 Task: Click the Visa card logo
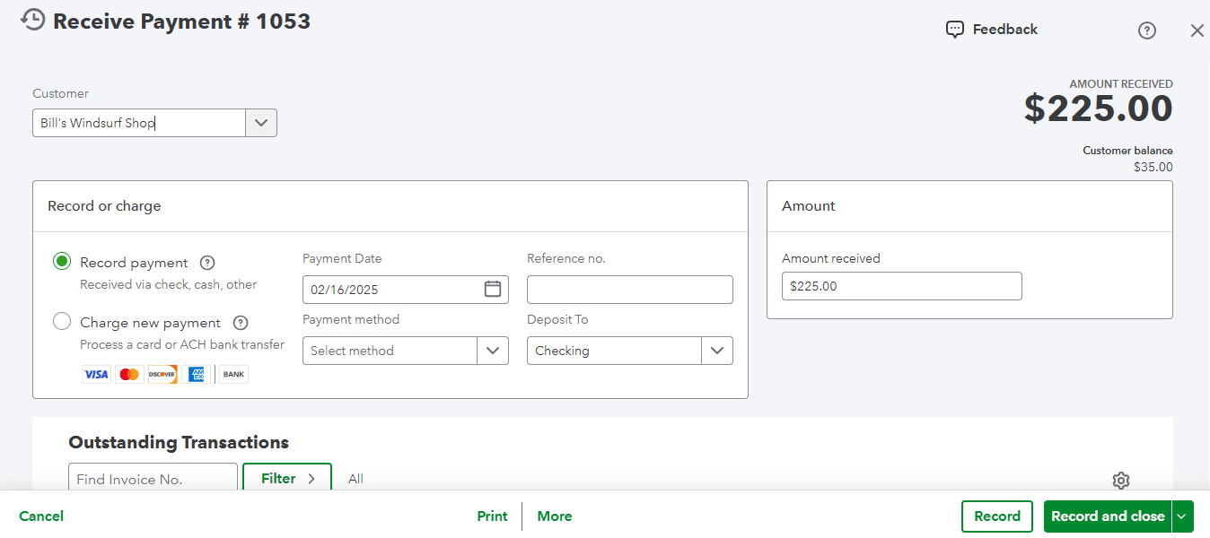coord(96,375)
